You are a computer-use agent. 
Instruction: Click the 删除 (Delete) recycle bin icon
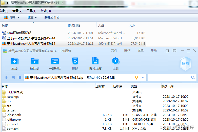click(x=75, y=61)
